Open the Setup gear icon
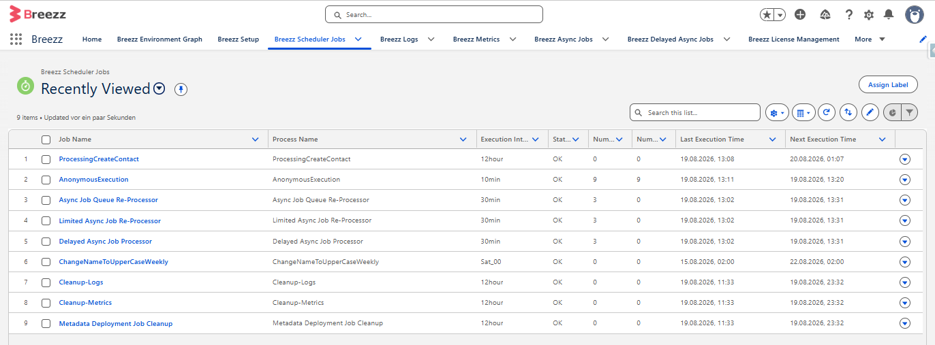The width and height of the screenshot is (935, 345). (869, 14)
